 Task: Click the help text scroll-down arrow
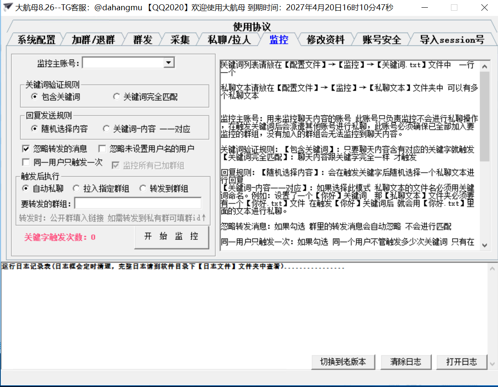point(484,245)
